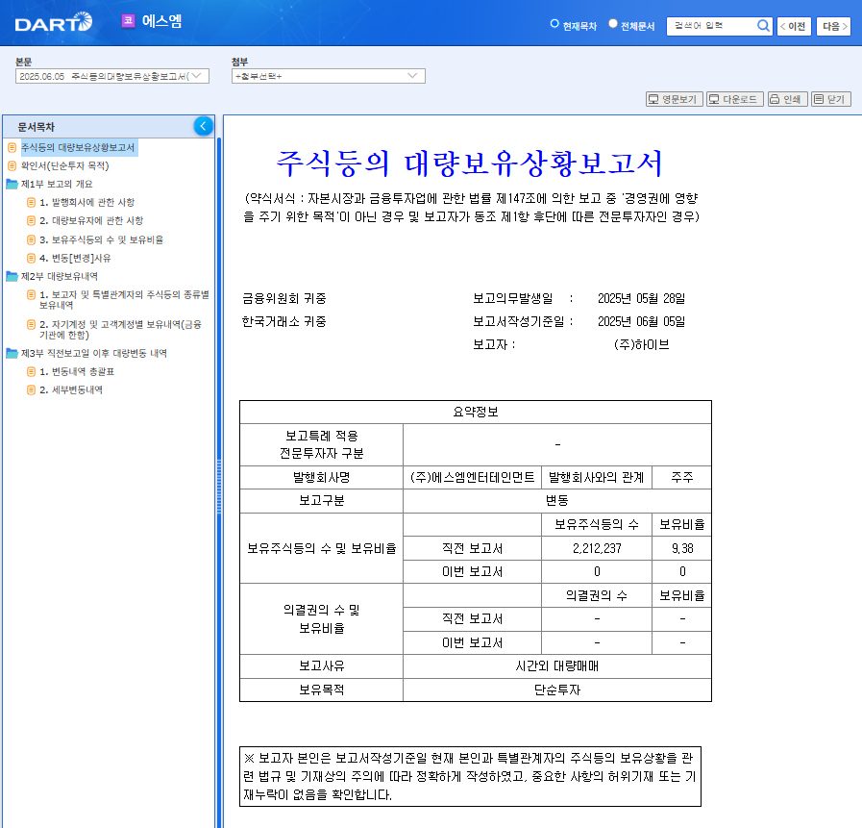Click the page icon beside 4. 변동[변경]사유

click(x=32, y=258)
